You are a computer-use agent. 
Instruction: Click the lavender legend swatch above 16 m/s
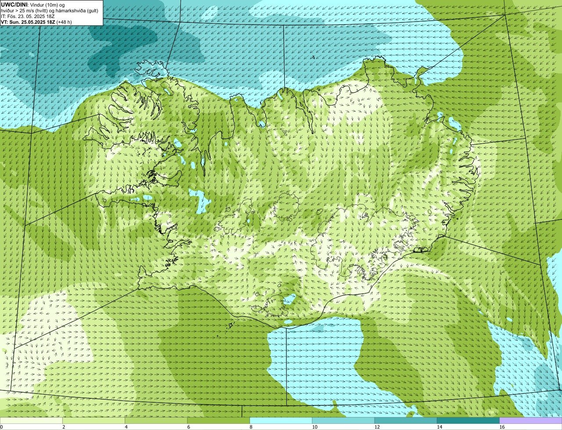tap(531, 420)
